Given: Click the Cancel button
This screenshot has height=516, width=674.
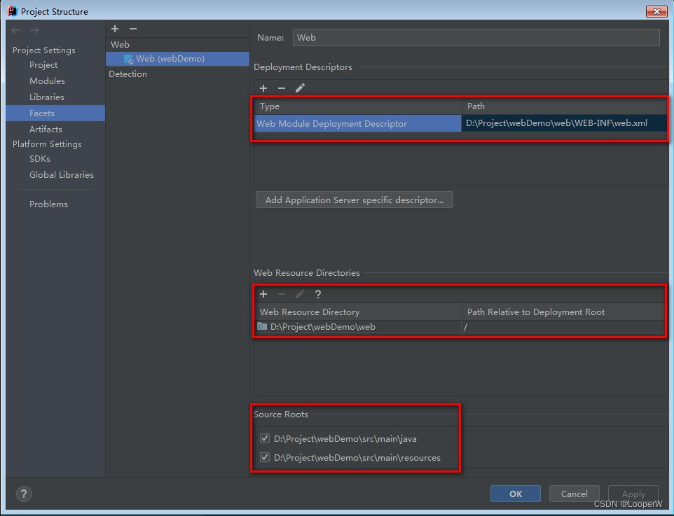Looking at the screenshot, I should click(574, 494).
